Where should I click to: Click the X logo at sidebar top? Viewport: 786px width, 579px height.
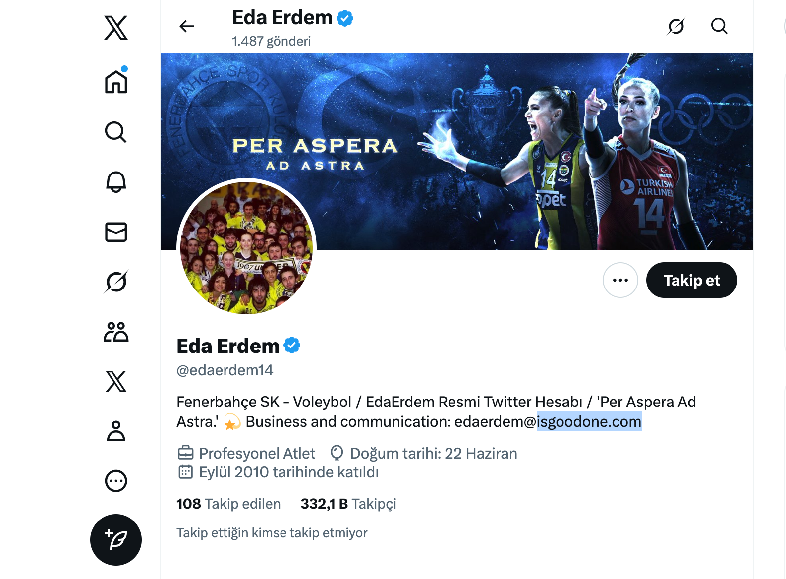pos(116,28)
